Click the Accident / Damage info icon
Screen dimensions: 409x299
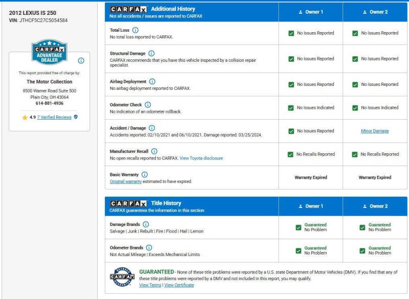pyautogui.click(x=152, y=128)
